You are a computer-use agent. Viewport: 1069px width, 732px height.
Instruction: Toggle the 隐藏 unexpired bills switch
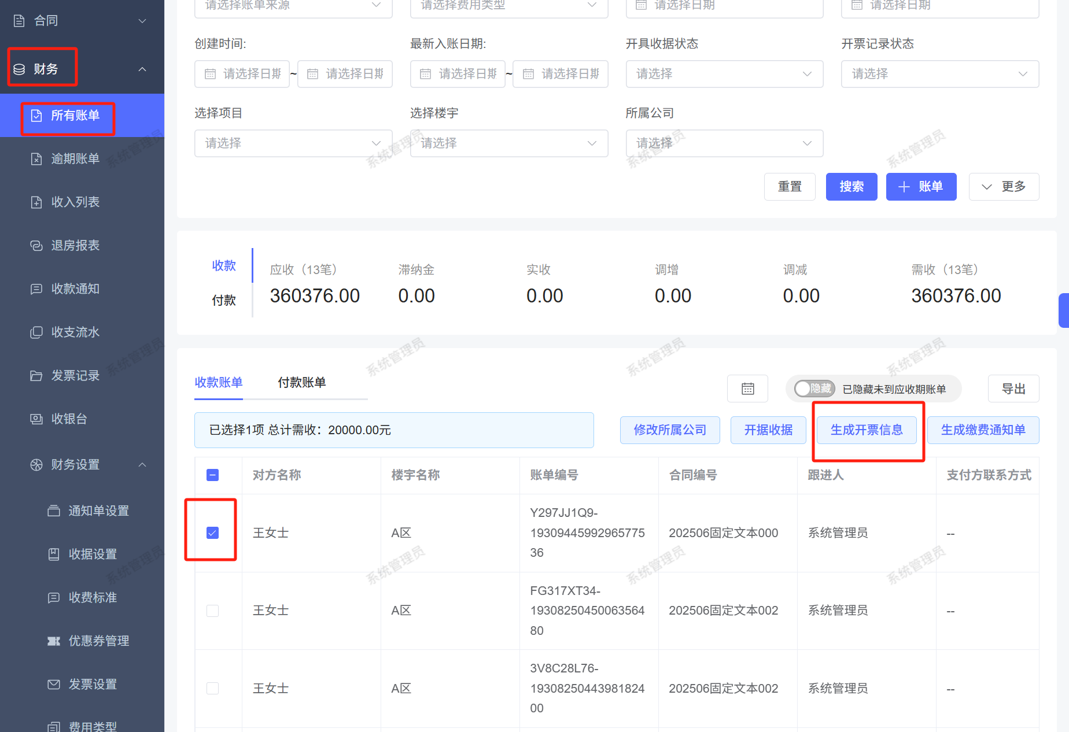point(814,389)
